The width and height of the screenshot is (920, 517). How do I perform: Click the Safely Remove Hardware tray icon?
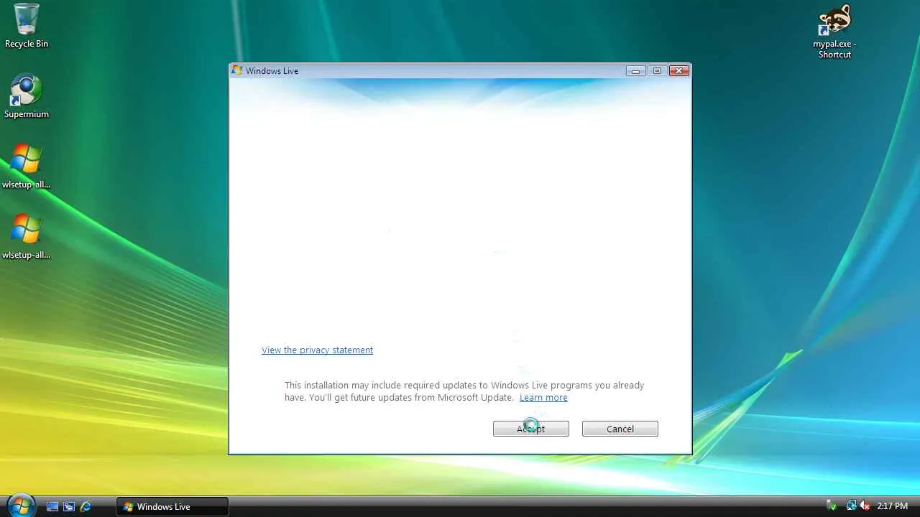coord(831,506)
